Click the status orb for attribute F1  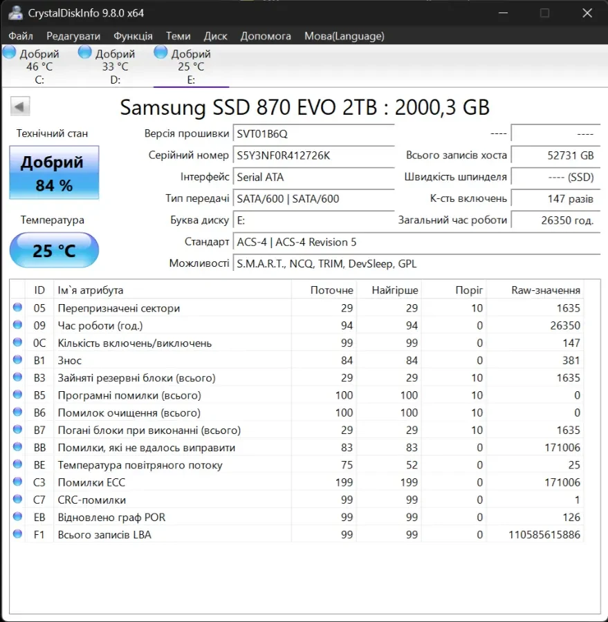[17, 534]
